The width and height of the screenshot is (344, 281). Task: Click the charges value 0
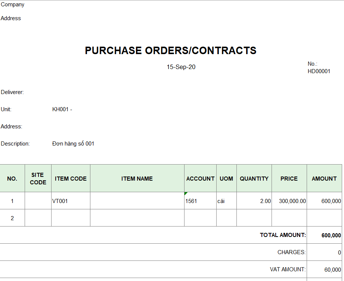pyautogui.click(x=339, y=253)
